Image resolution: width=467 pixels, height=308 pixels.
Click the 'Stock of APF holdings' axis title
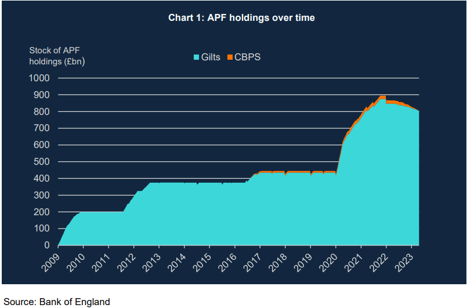point(58,56)
